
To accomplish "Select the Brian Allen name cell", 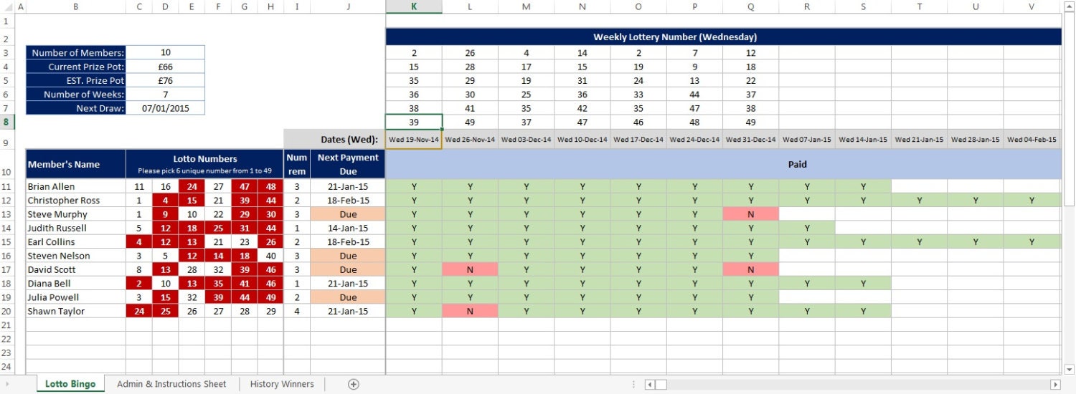I will point(75,186).
